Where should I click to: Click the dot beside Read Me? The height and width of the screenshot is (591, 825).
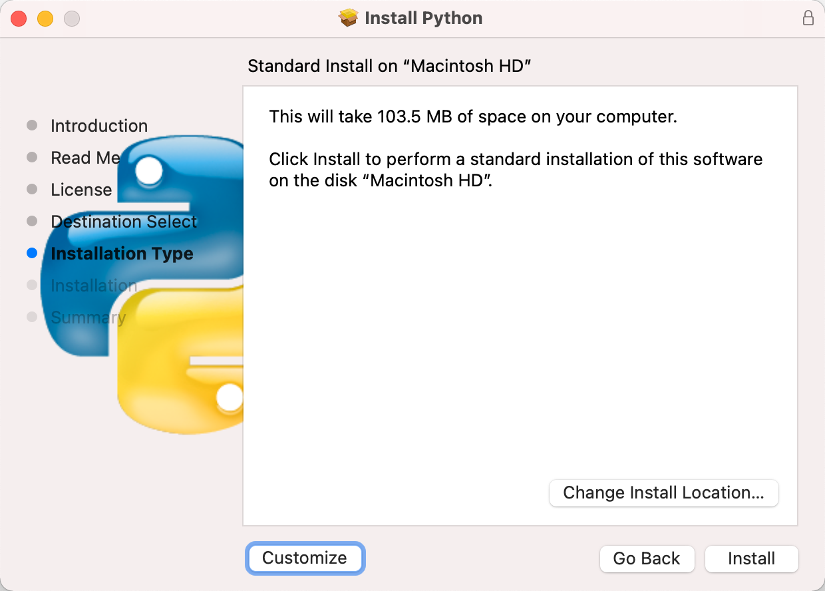pyautogui.click(x=31, y=157)
